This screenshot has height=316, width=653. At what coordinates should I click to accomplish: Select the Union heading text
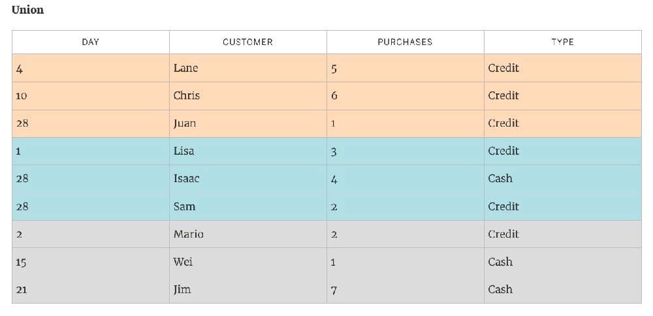click(27, 10)
